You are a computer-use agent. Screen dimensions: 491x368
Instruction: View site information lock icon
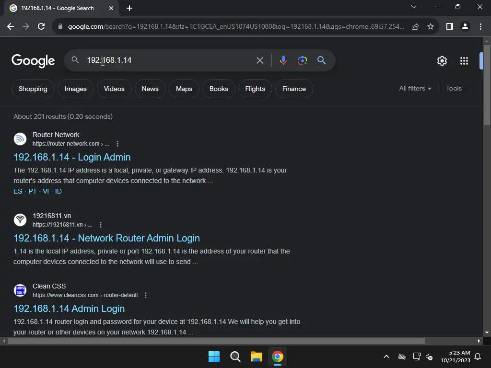point(60,27)
